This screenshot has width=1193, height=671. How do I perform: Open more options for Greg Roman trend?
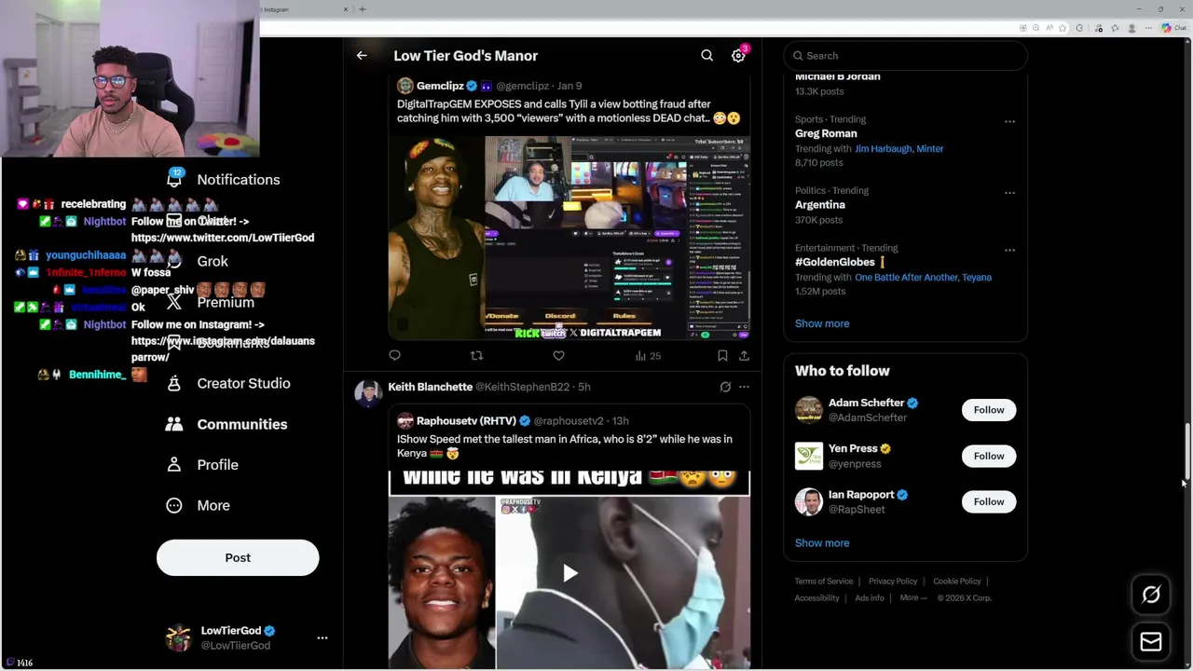pyautogui.click(x=1009, y=121)
